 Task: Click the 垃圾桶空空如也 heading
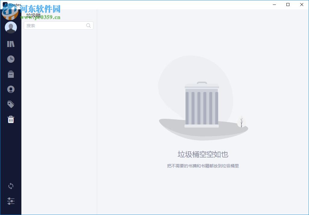203,154
